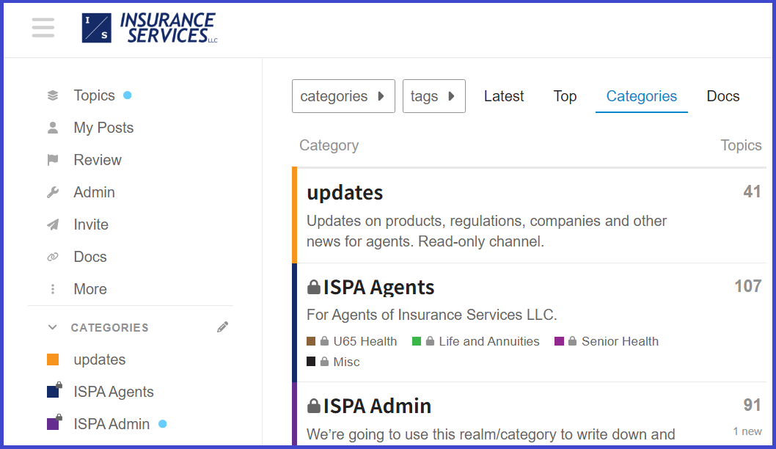The image size is (776, 449).
Task: Click the updates topic count 41
Action: coord(752,191)
